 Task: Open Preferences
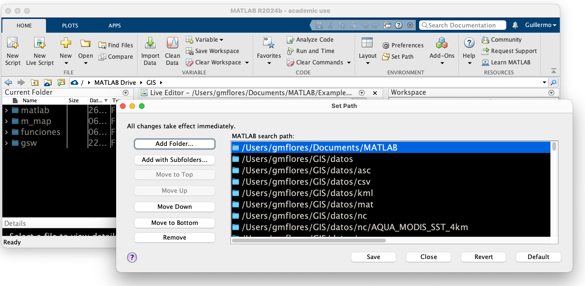point(403,45)
